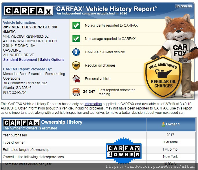
Task: Select 'No damage reported to CARFAX' text
Action: point(110,39)
